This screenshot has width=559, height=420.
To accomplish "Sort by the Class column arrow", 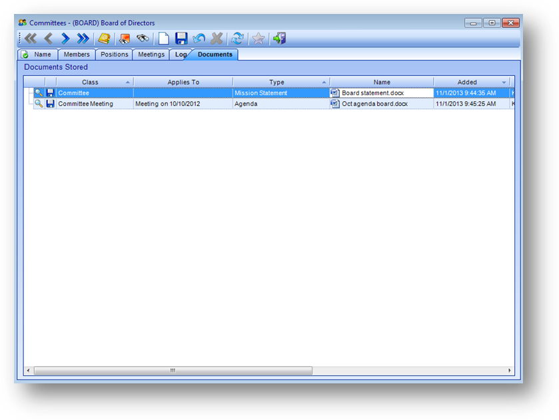I will (x=128, y=83).
